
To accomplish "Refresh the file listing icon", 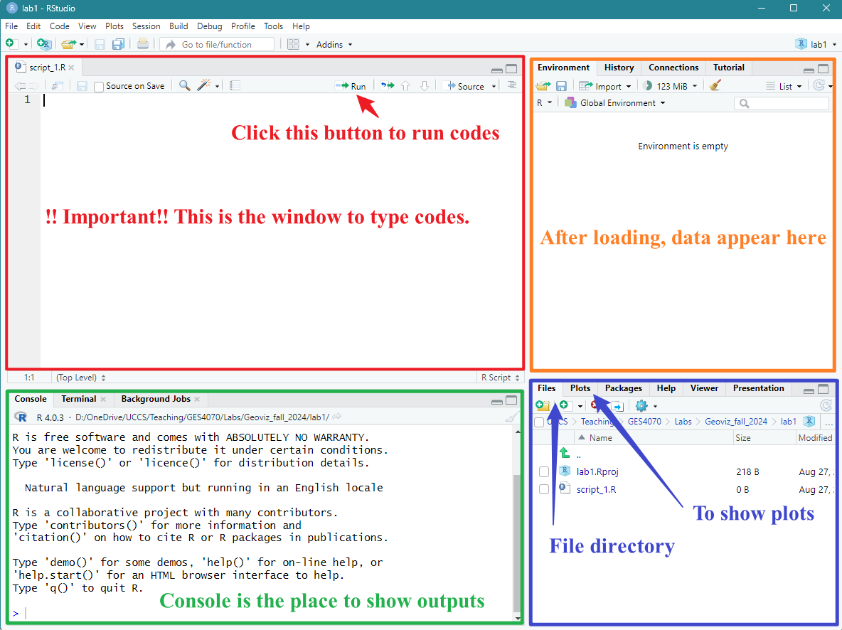I will pos(826,405).
